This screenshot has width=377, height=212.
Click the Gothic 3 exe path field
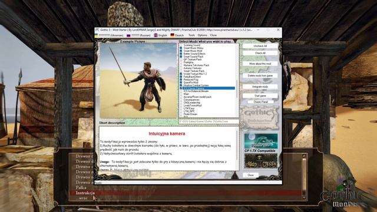[x=209, y=122]
